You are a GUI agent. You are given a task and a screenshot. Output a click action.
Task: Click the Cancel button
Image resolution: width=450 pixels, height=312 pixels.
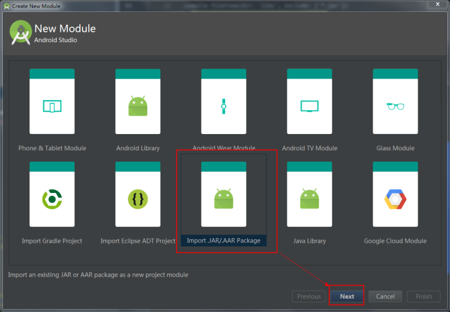tap(385, 296)
